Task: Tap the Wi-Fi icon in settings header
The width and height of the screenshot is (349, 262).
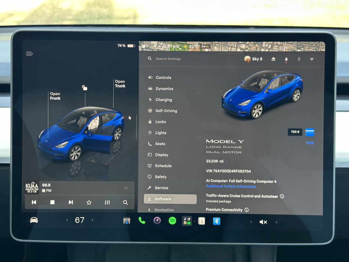Action: [x=312, y=59]
